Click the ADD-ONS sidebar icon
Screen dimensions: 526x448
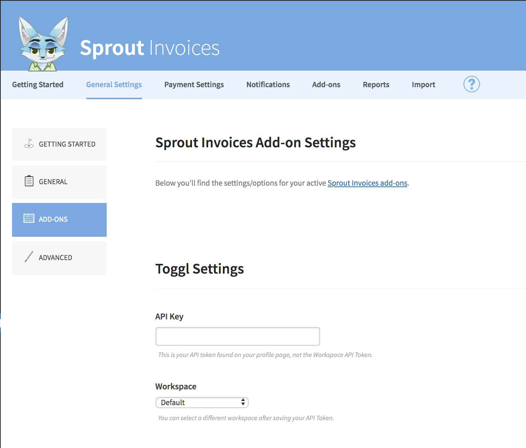point(29,219)
